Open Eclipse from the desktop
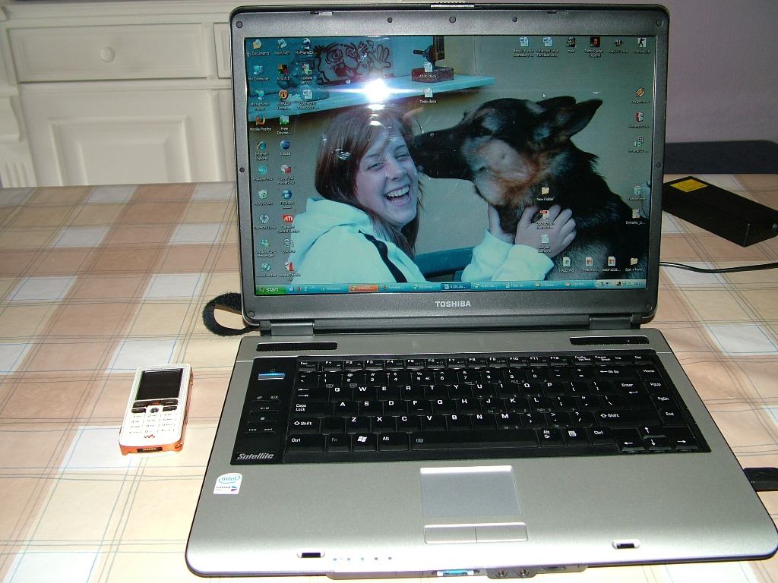The image size is (778, 583). pos(285,147)
